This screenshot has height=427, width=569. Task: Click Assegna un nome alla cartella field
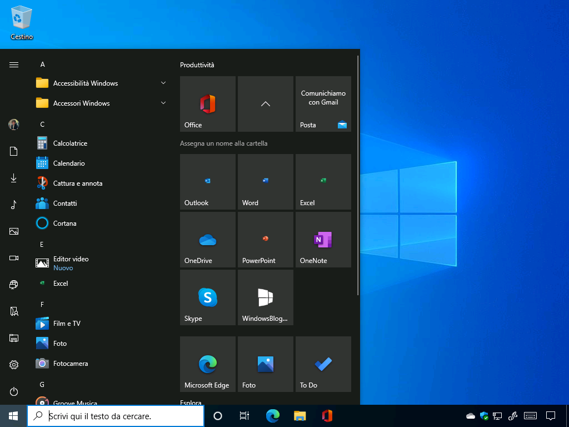click(223, 143)
